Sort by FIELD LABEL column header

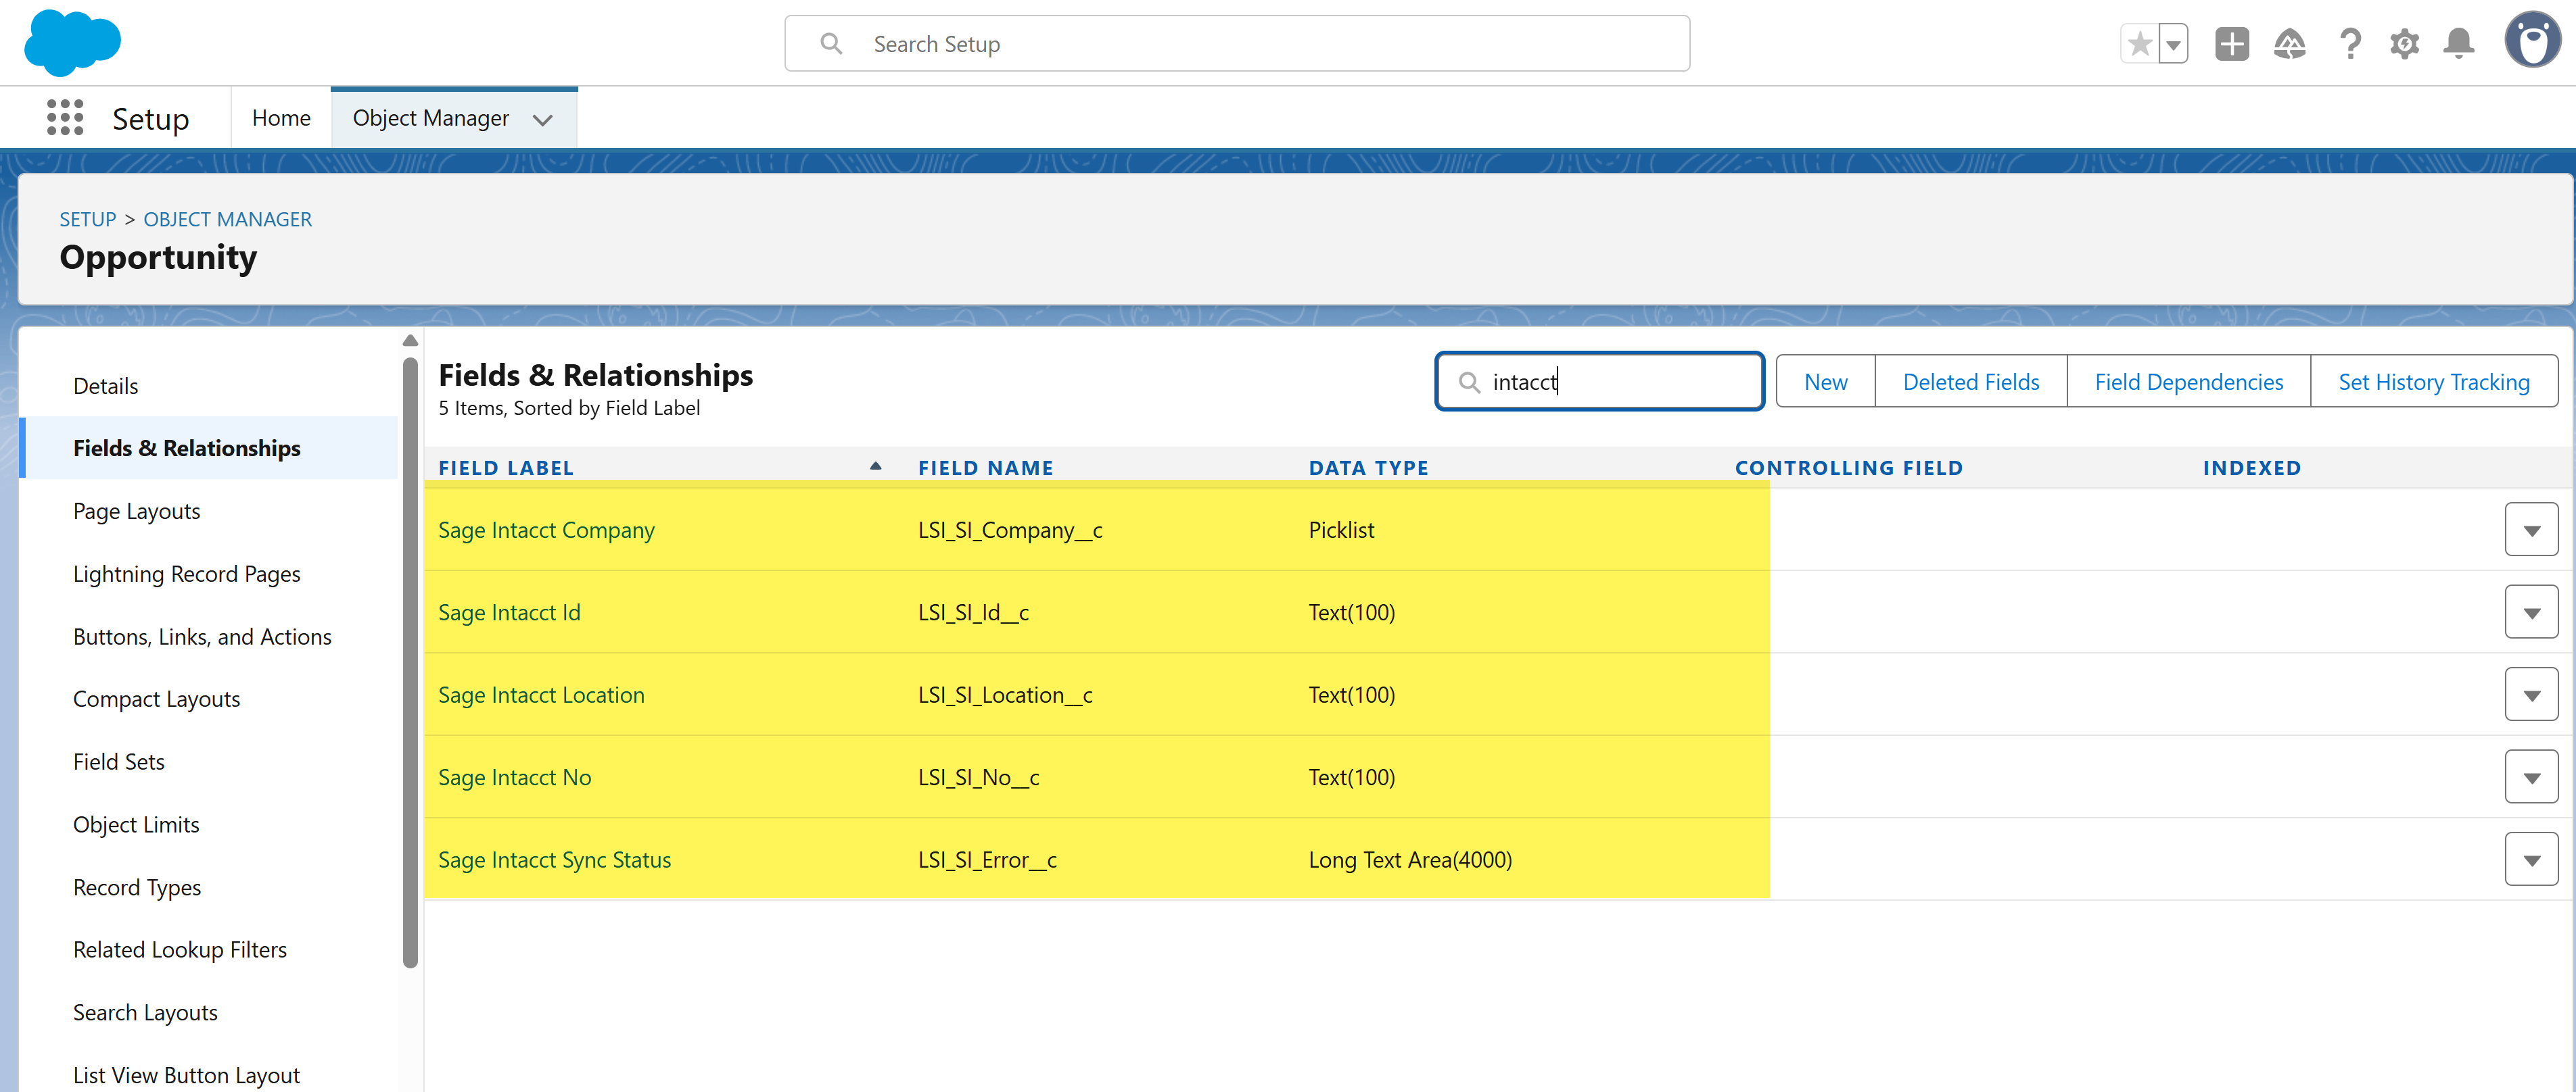pyautogui.click(x=506, y=468)
